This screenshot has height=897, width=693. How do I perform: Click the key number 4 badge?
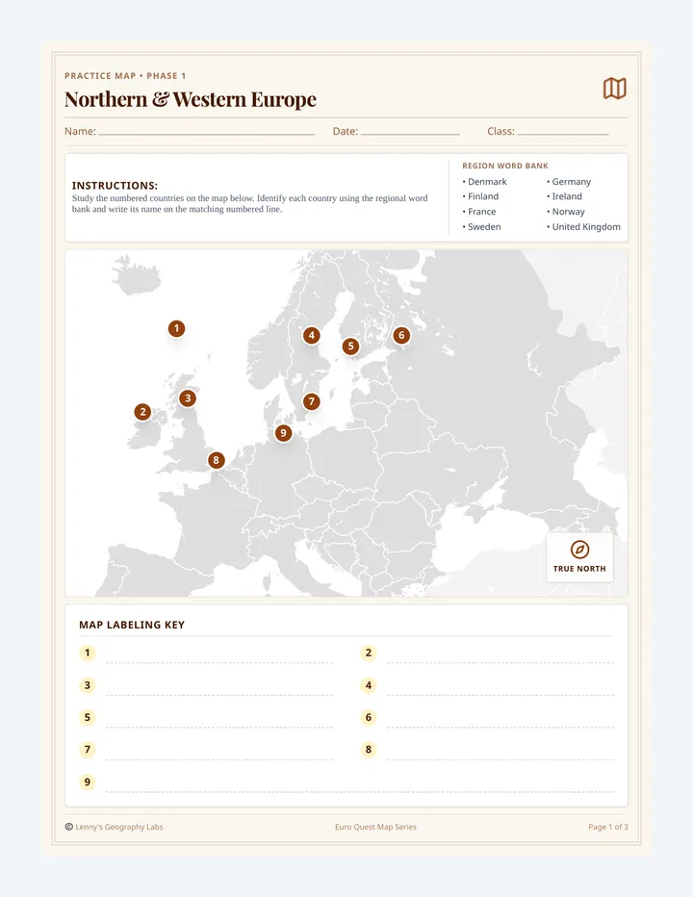(x=369, y=685)
